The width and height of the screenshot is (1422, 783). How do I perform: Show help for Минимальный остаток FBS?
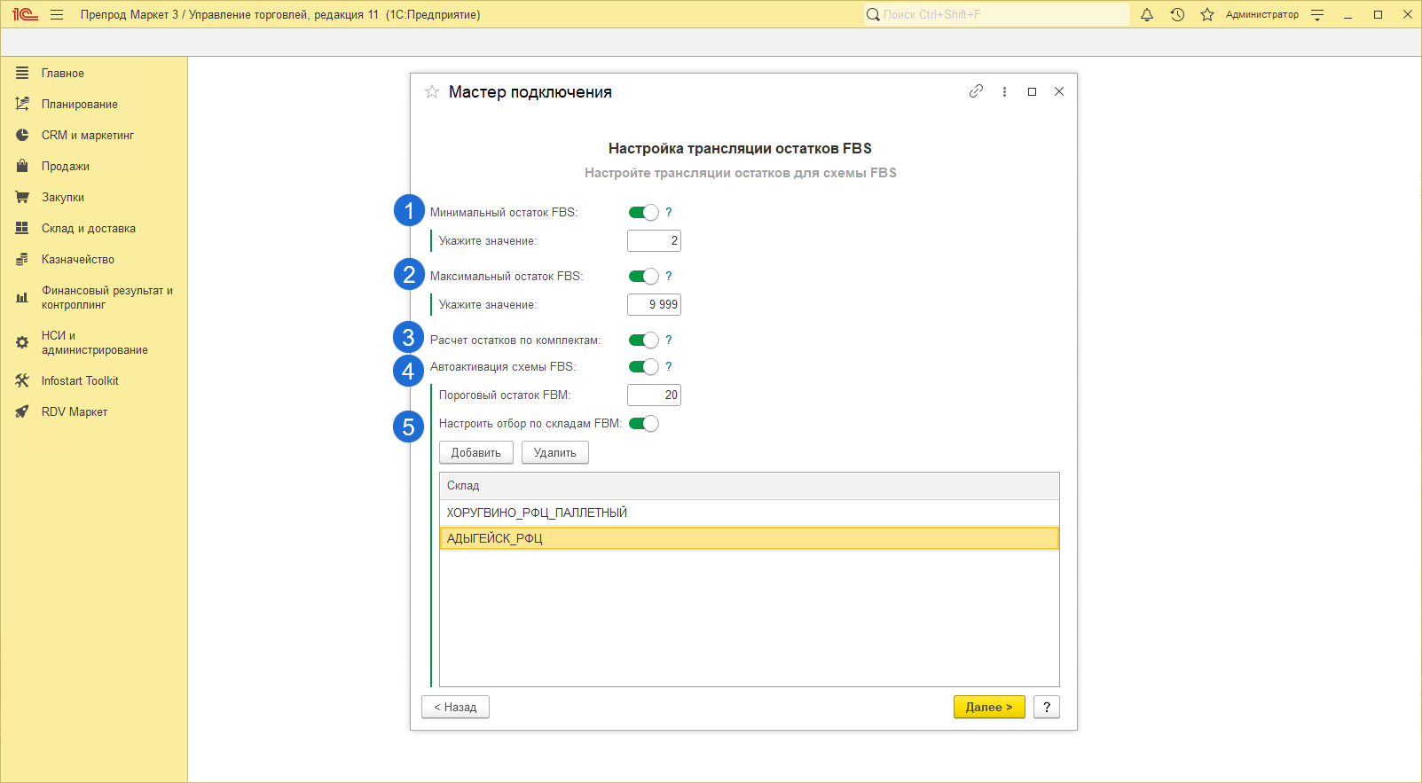point(669,212)
